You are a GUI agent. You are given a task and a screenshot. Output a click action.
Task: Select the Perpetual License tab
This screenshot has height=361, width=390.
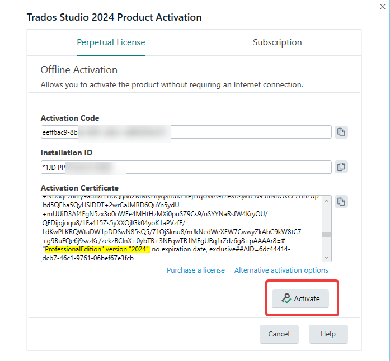pyautogui.click(x=111, y=42)
